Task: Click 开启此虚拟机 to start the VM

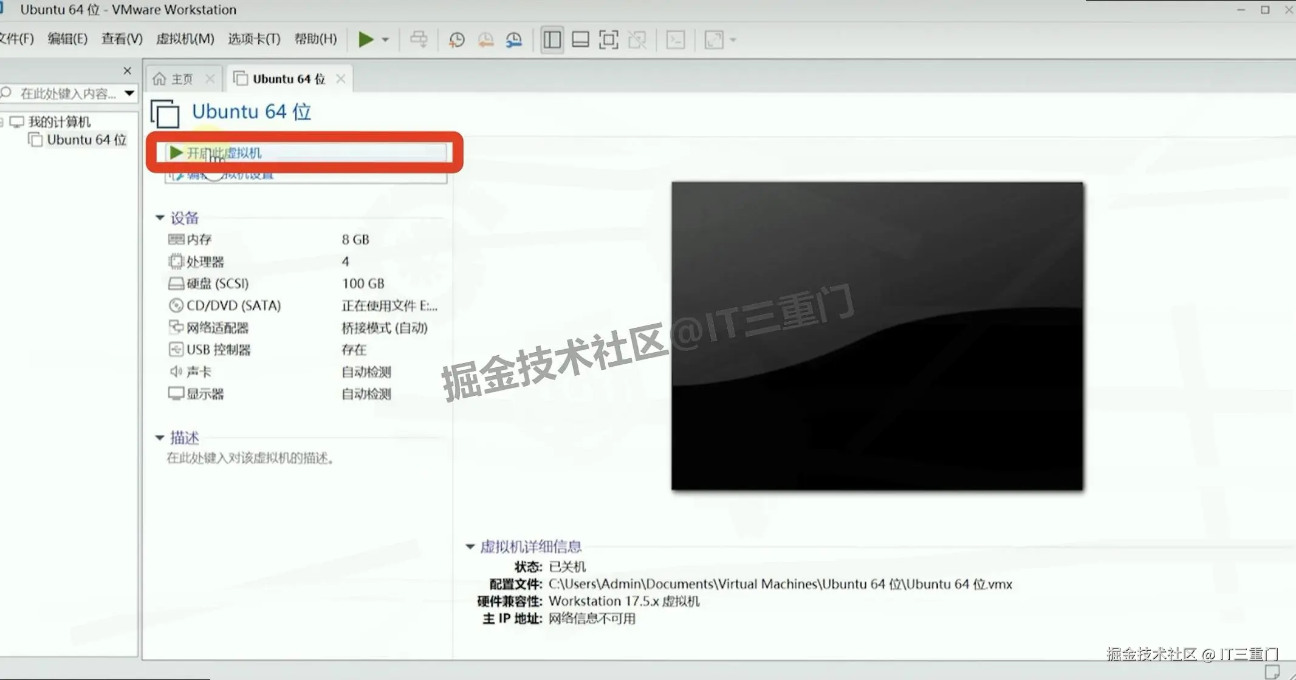Action: [225, 152]
